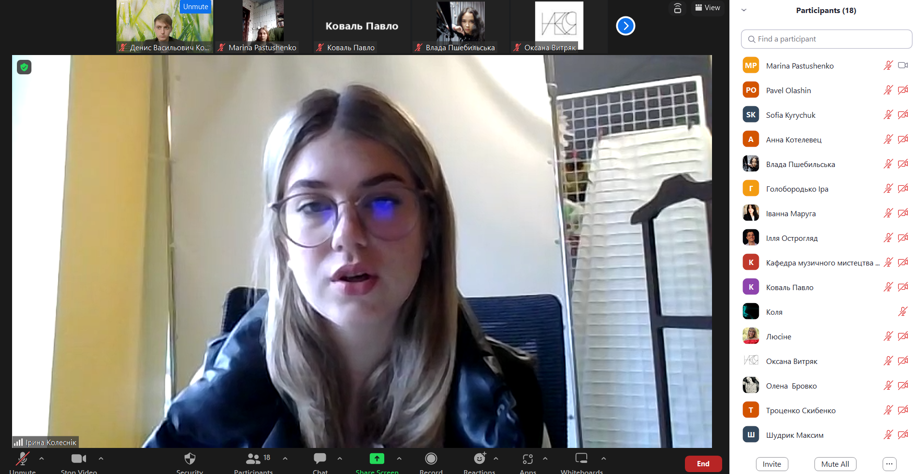Click the green encryption shield icon

(24, 67)
